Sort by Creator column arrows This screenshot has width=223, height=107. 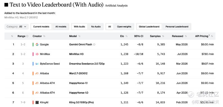coord(44,36)
